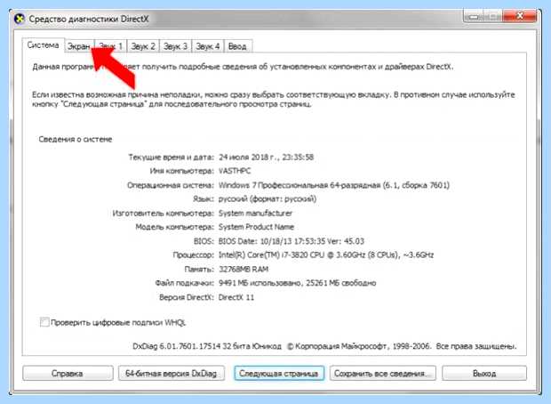Launch 64-битная версия DxDiag
The image size is (551, 404).
tap(172, 373)
